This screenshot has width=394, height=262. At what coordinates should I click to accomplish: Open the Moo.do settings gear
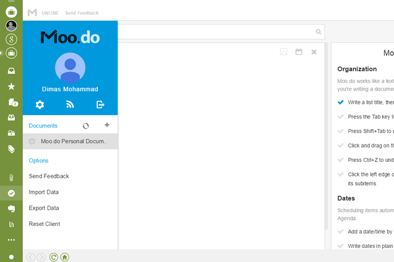tap(39, 105)
